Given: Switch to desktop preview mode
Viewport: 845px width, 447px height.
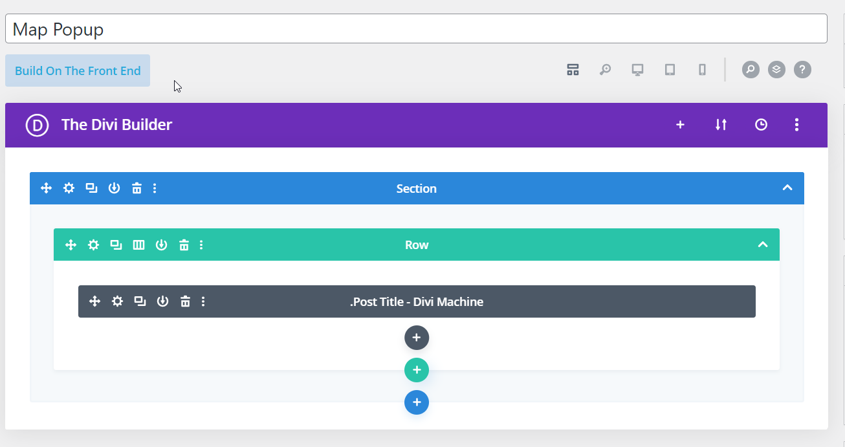Looking at the screenshot, I should 637,69.
